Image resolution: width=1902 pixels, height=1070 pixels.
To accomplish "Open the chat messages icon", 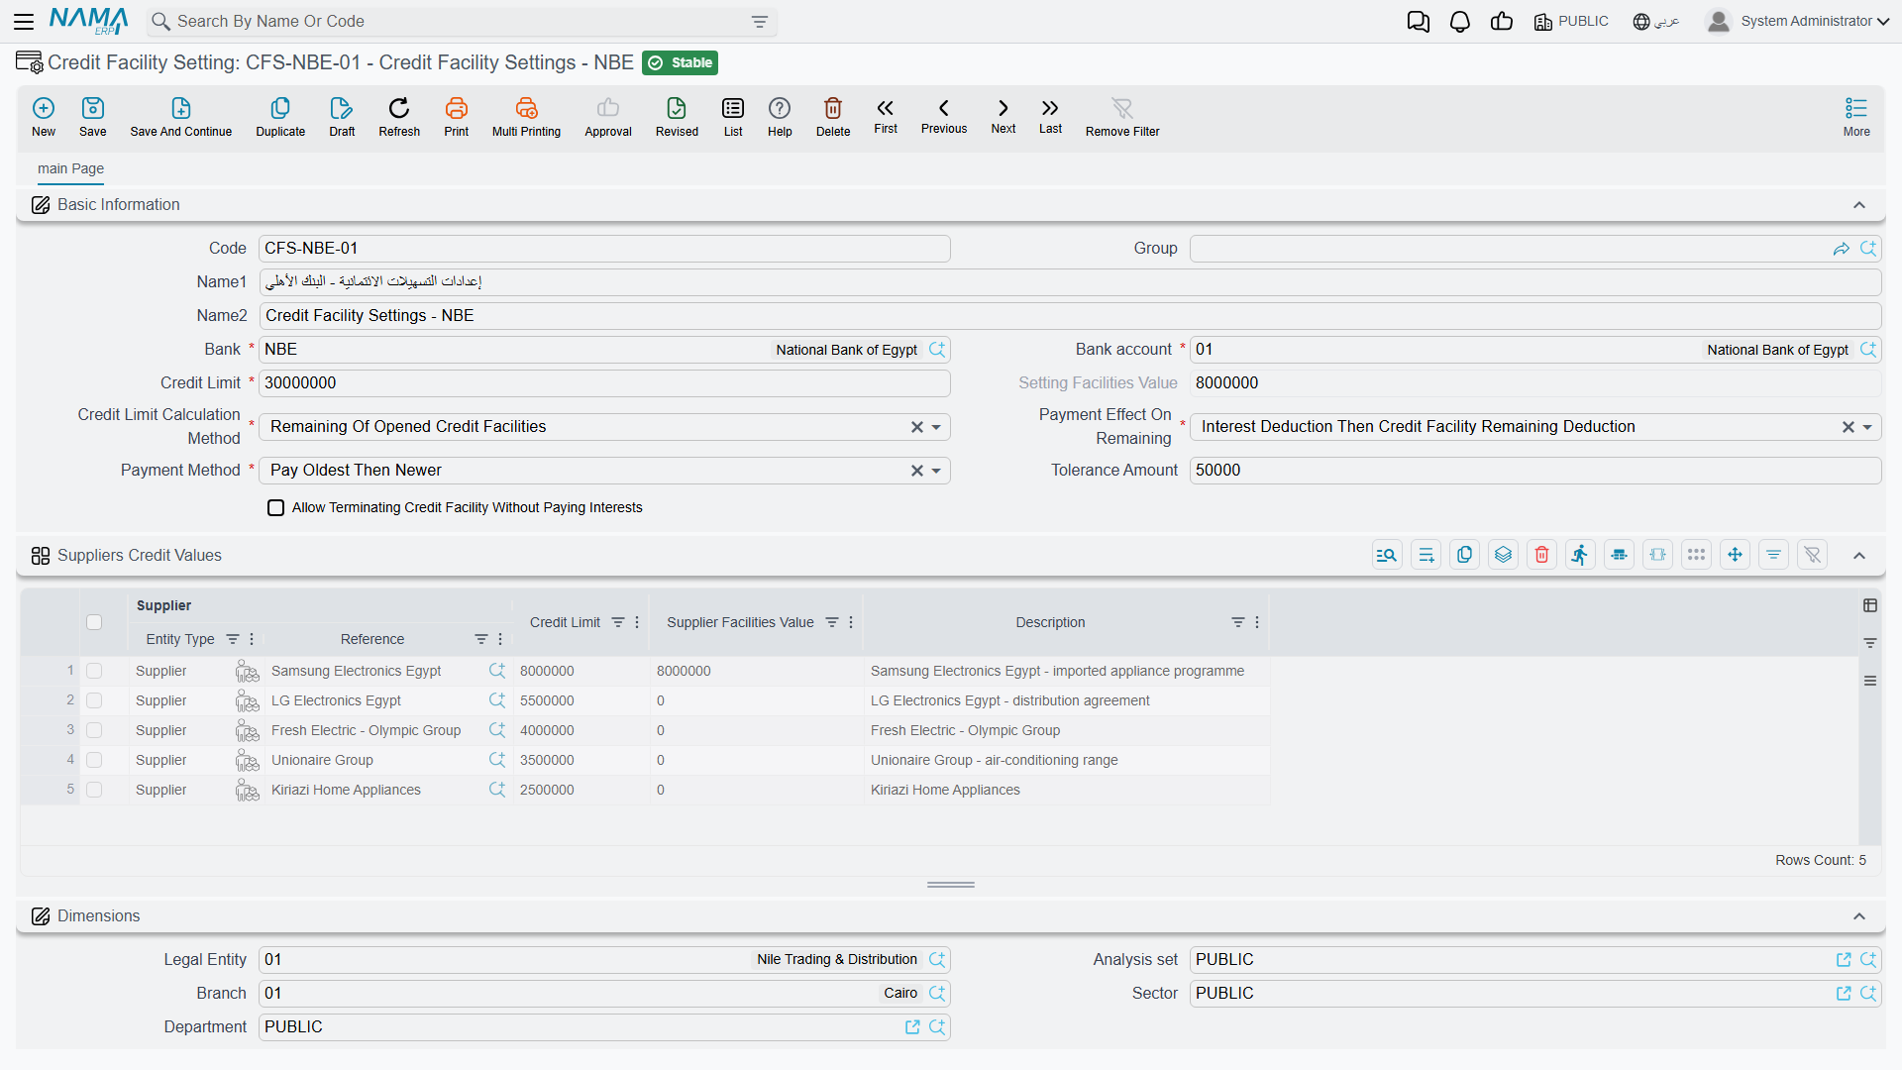I will [1419, 22].
